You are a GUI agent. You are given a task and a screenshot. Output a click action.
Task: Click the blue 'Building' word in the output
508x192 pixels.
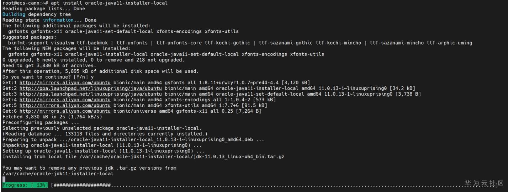pyautogui.click(x=14, y=14)
